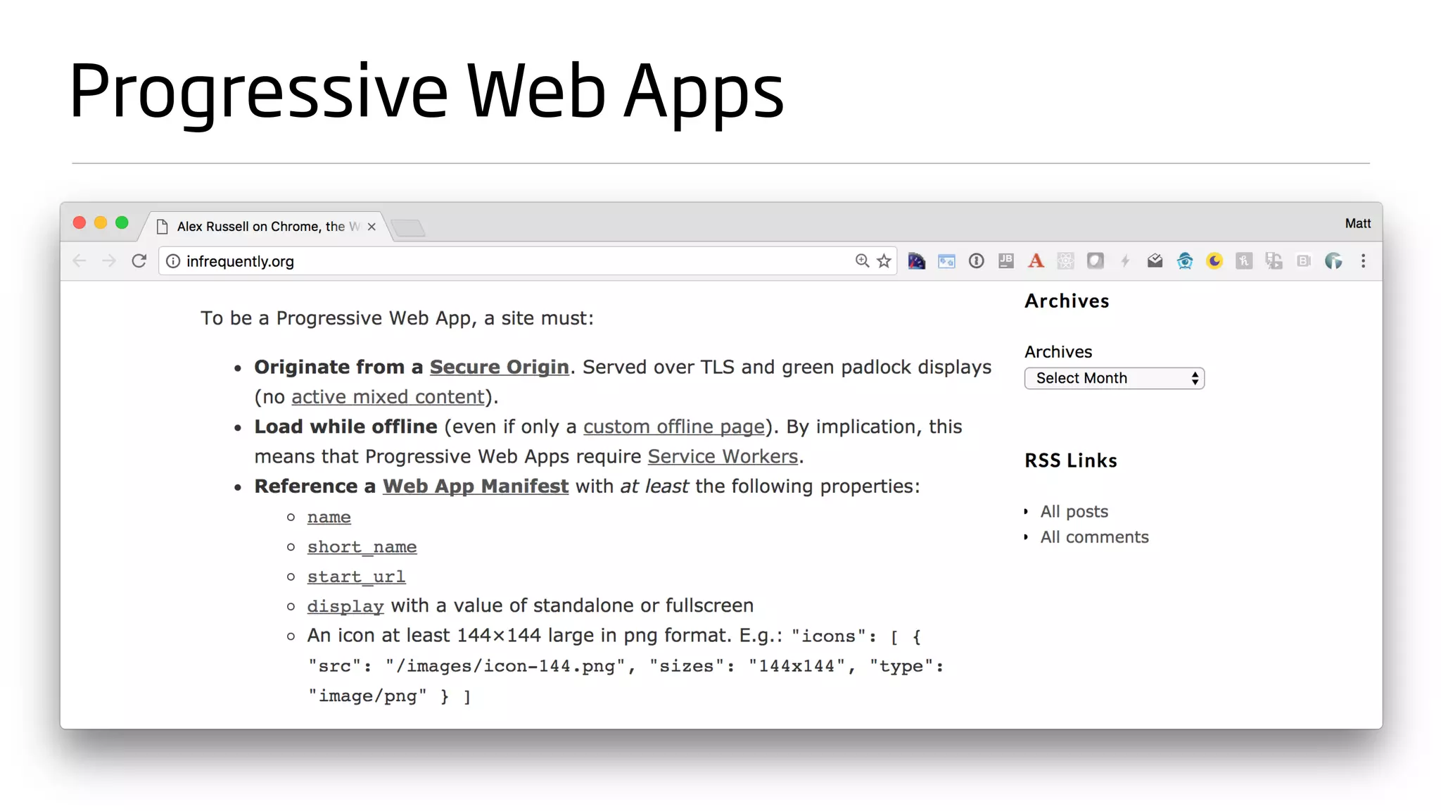Click the browser forward arrow
Screen dimensions: 1441x811
[109, 261]
